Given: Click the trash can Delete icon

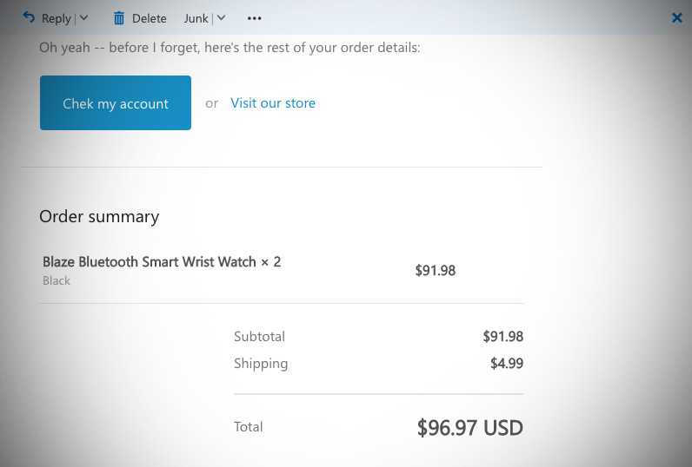Looking at the screenshot, I should point(119,18).
